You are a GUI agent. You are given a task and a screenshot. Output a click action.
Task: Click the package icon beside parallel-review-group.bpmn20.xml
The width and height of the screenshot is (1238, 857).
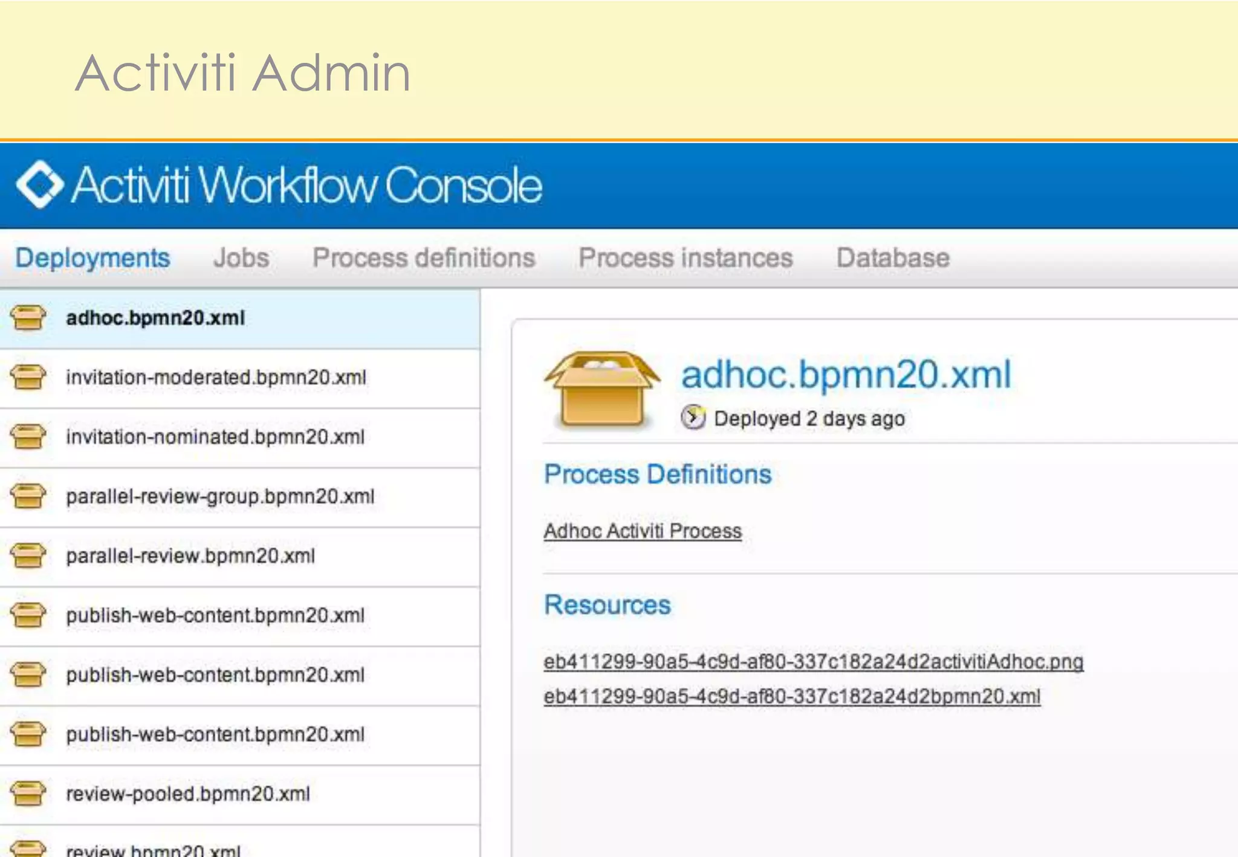click(x=28, y=496)
